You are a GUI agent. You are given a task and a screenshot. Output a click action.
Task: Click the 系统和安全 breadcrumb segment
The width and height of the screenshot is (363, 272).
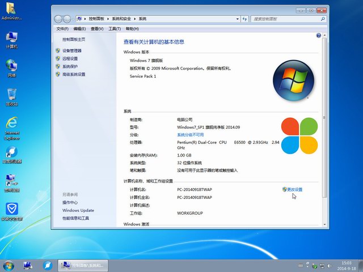tap(121, 19)
